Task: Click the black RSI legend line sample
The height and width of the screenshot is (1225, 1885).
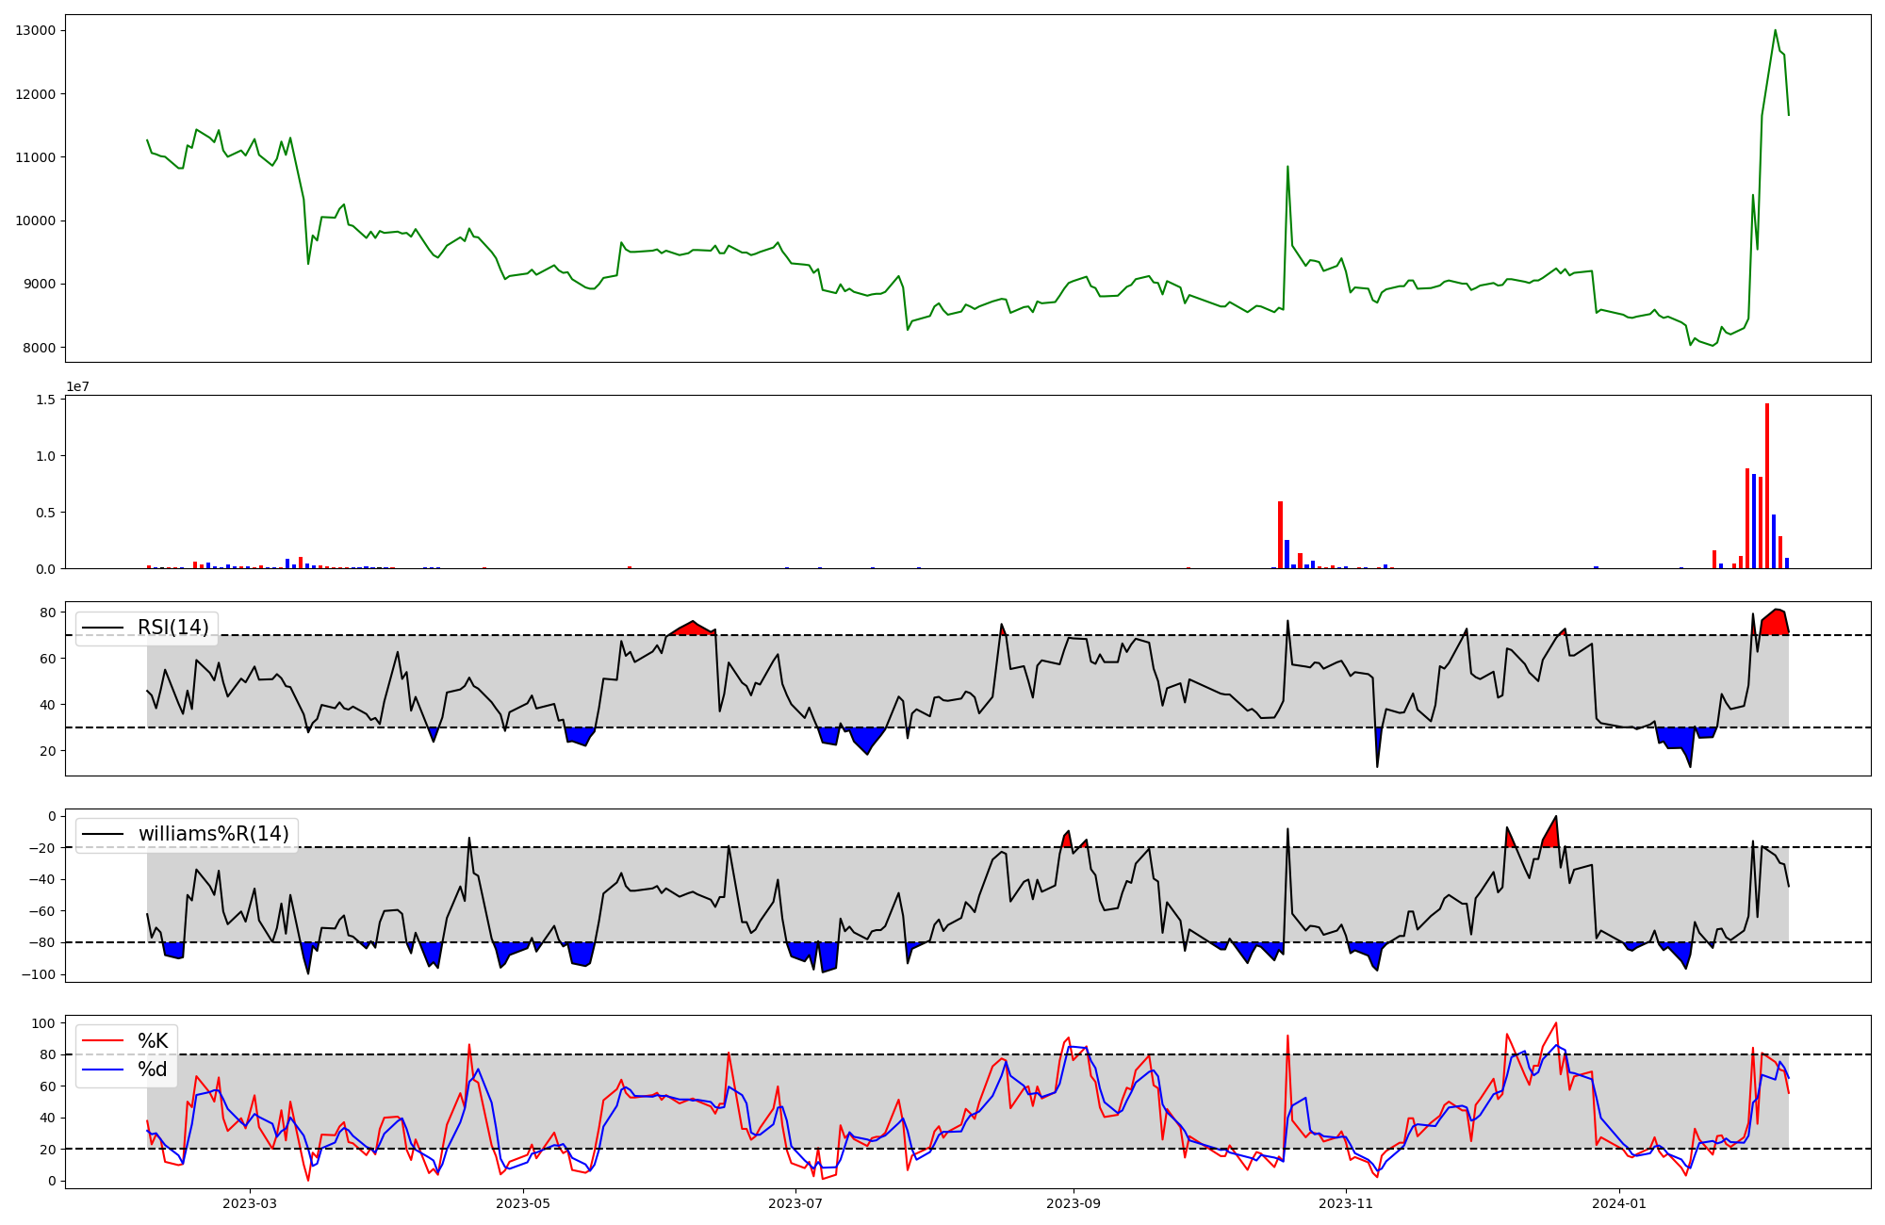Action: coord(103,628)
